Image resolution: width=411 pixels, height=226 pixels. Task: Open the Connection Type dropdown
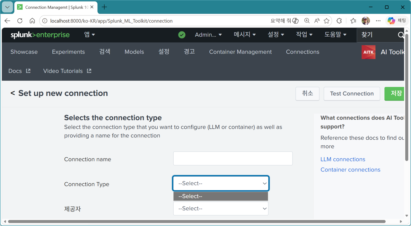[221, 183]
